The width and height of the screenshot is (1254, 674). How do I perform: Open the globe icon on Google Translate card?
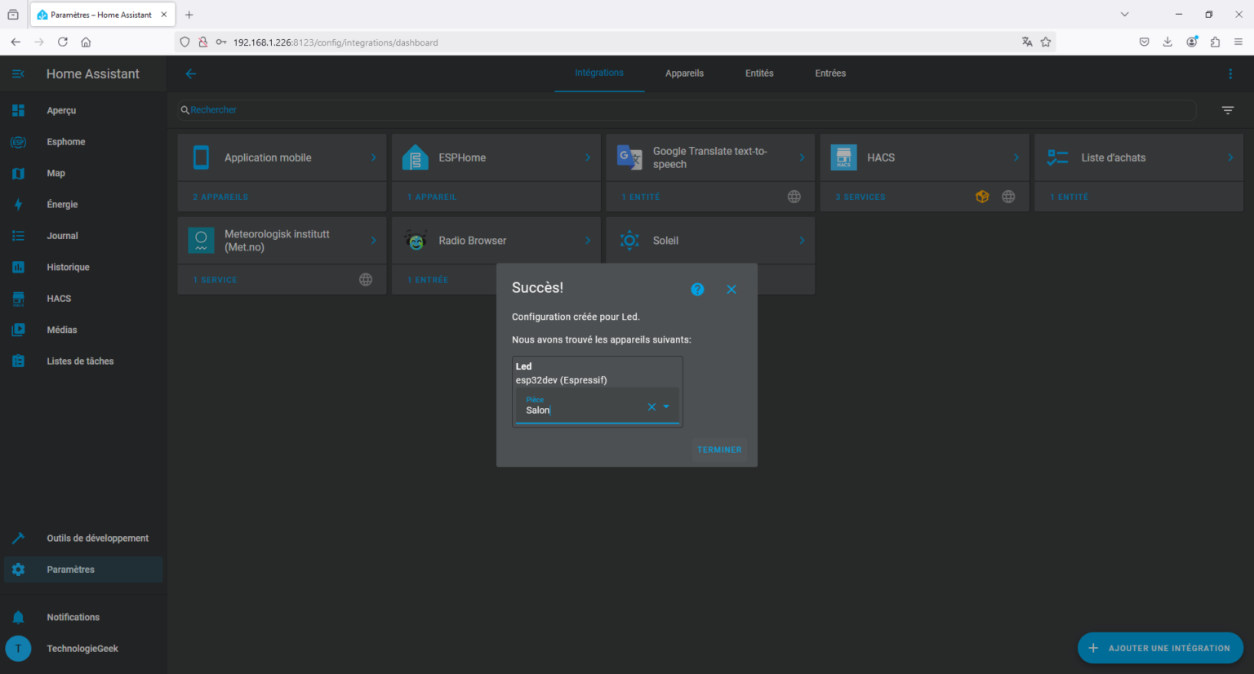pos(794,196)
